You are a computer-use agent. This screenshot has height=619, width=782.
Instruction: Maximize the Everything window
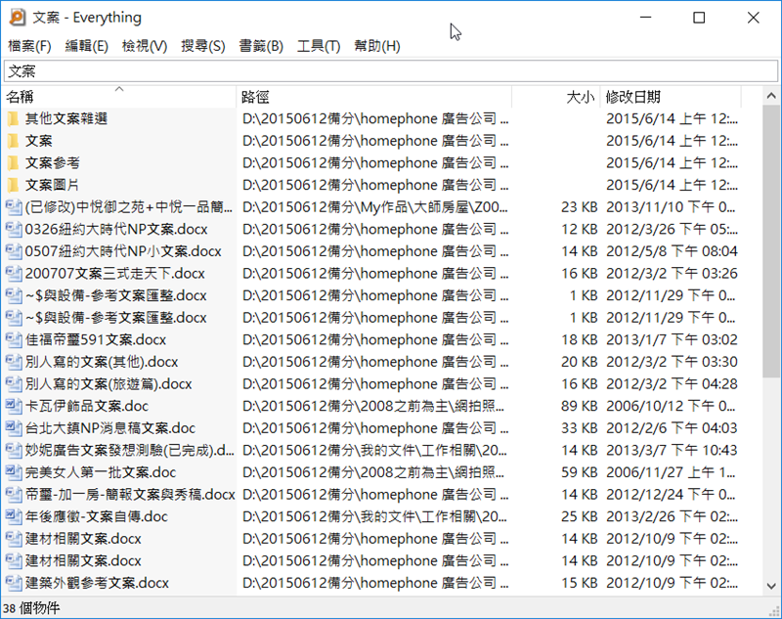699,18
